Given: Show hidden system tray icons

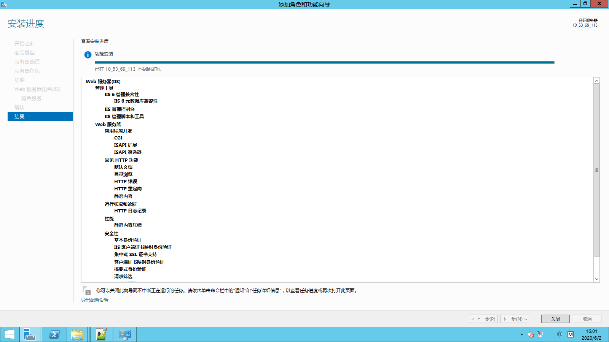Looking at the screenshot, I should (521, 334).
